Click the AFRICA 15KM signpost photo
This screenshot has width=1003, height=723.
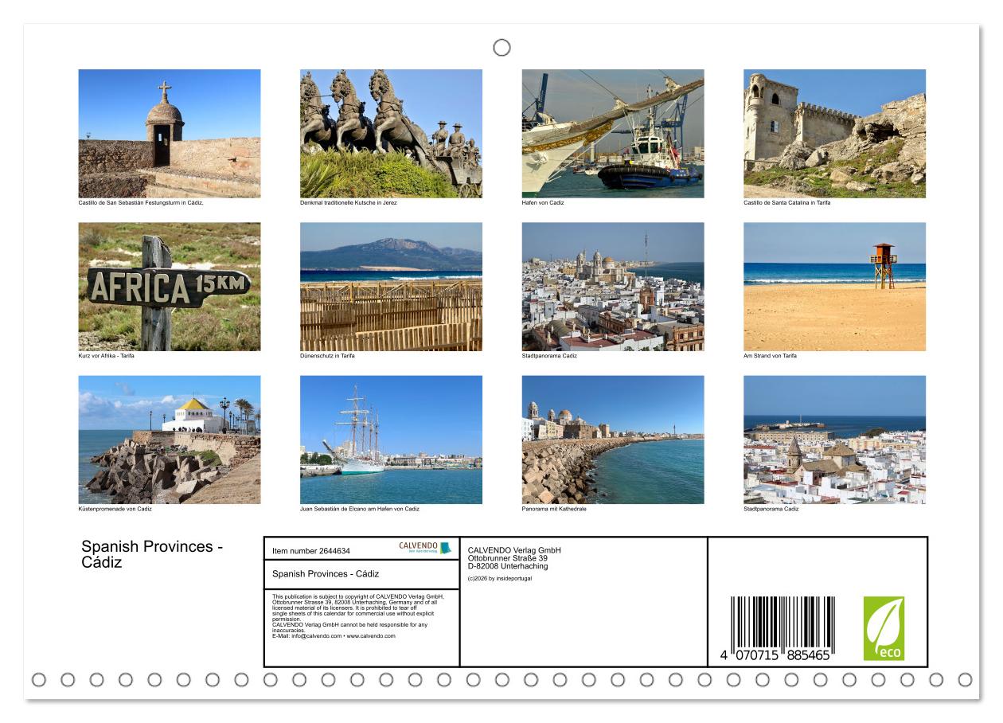(x=170, y=287)
